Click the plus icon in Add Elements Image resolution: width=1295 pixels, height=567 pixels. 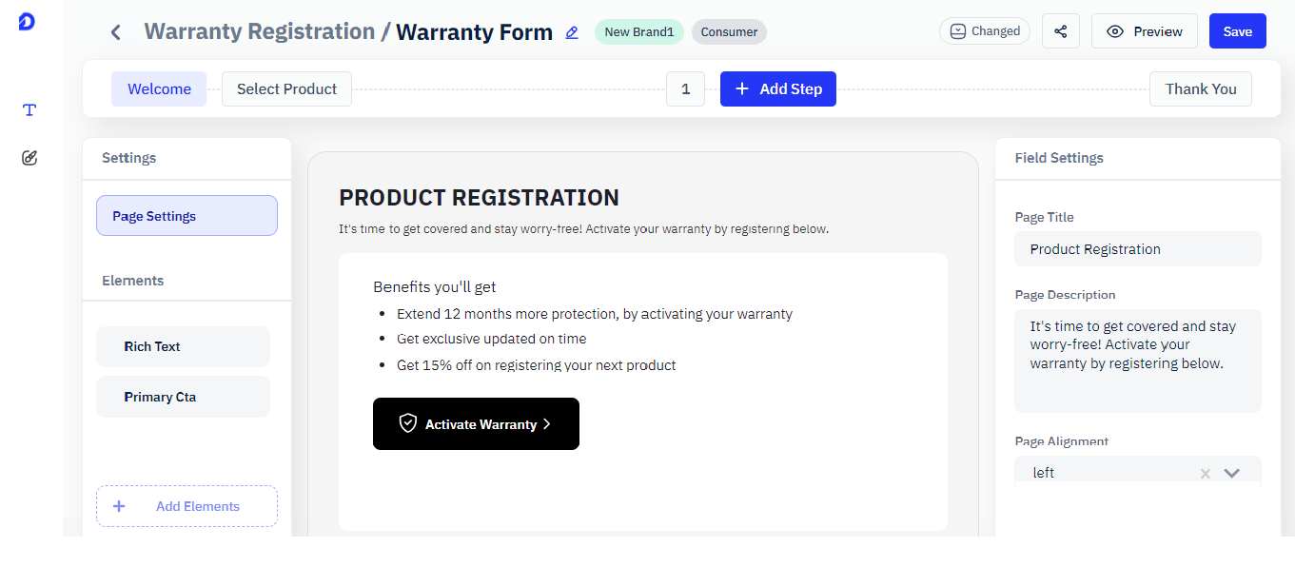[x=119, y=506]
